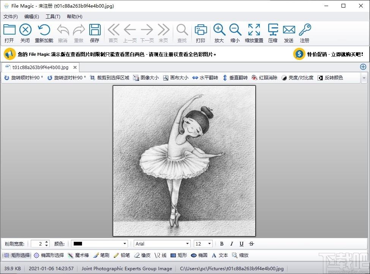This screenshot has height=274, width=370.
Task: Save the image with 保存 icon
Action: pos(95,33)
